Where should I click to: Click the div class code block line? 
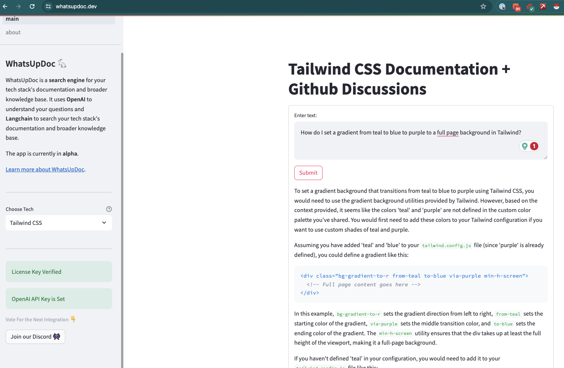[x=414, y=276]
